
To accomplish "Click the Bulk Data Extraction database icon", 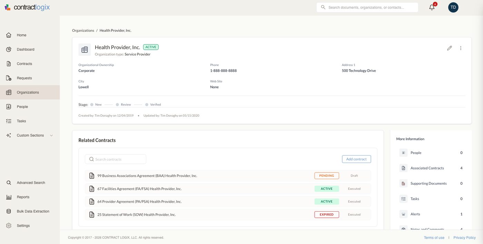I will [x=9, y=211].
